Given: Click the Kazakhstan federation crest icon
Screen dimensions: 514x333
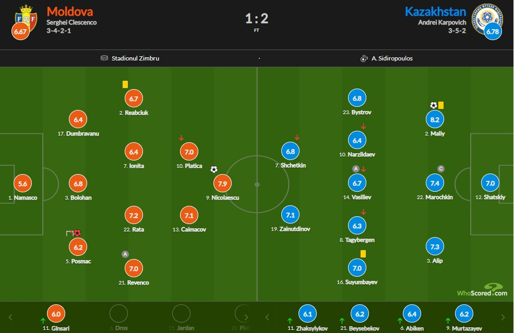Looking at the screenshot, I should click(487, 17).
